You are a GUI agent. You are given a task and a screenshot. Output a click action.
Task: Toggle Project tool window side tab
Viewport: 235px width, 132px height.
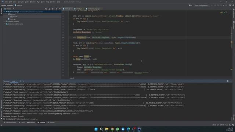[1, 11]
